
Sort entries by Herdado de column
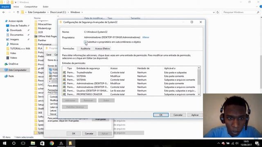[143, 68]
